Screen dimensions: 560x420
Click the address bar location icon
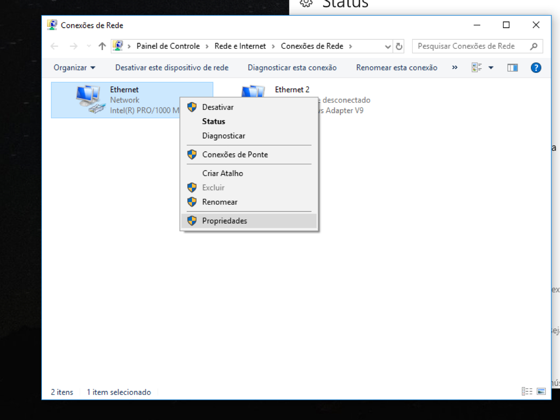[x=118, y=46]
